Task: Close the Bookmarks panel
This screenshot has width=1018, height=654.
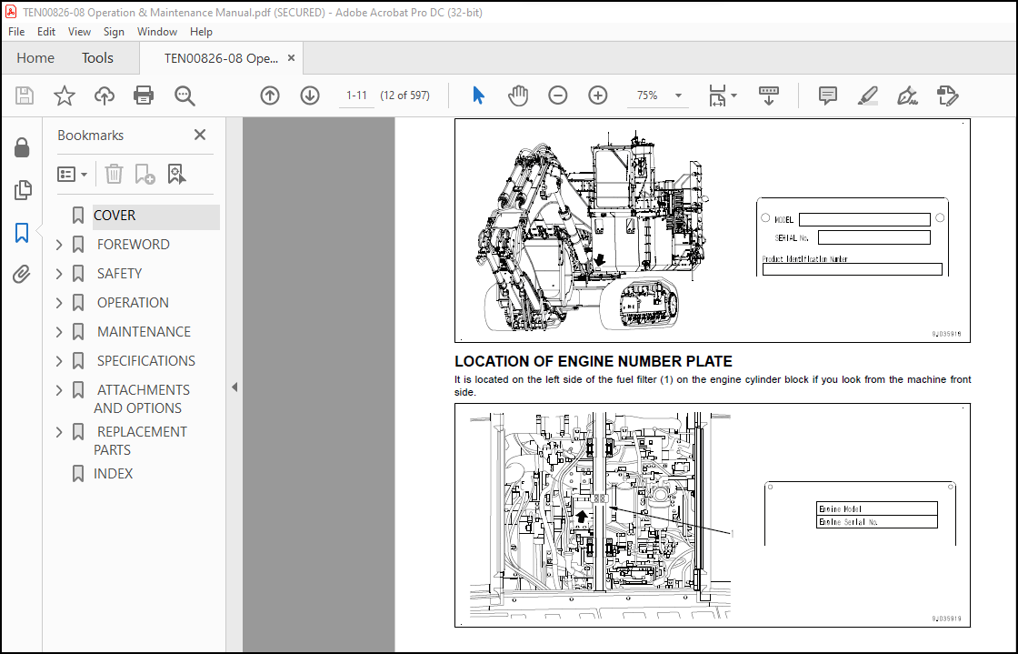Action: coord(200,135)
